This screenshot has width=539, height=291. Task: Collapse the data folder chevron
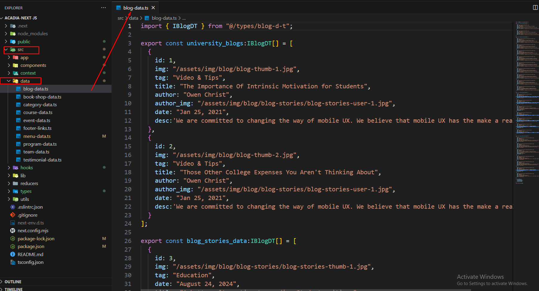tap(9, 81)
